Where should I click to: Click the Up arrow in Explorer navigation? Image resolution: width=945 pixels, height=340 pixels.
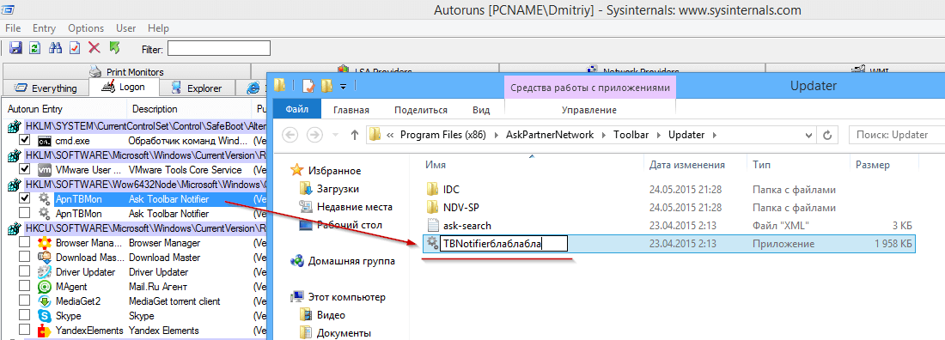coord(355,134)
